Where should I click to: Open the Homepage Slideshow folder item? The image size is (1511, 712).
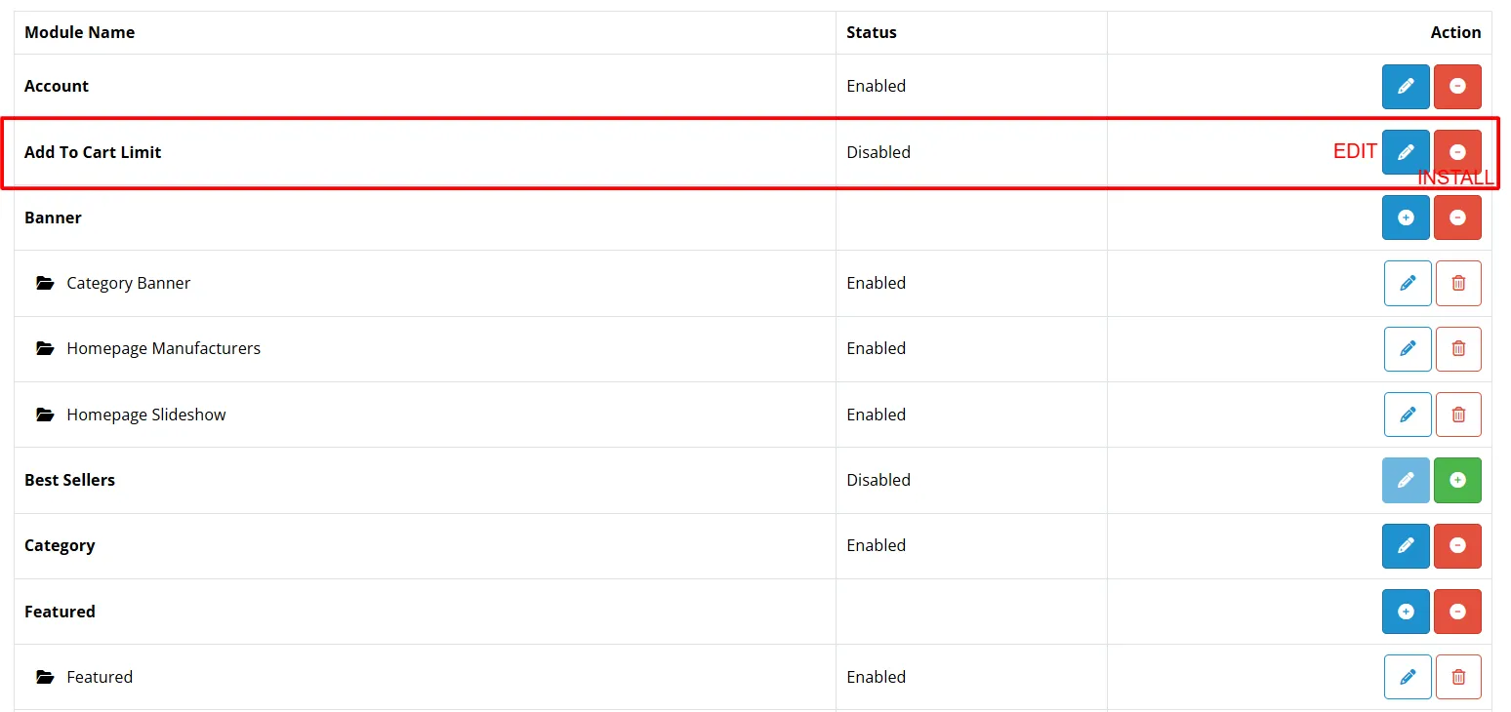pos(146,415)
